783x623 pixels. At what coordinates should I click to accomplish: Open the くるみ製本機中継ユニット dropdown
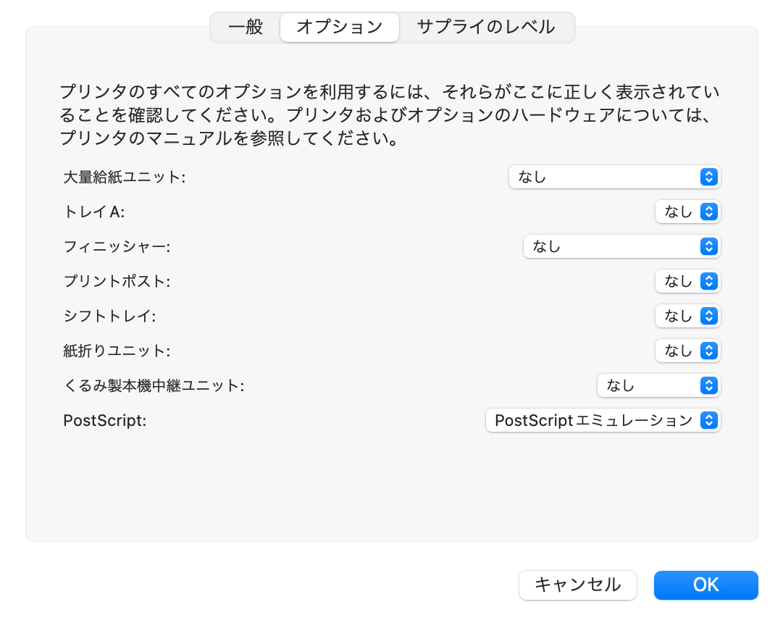(658, 385)
